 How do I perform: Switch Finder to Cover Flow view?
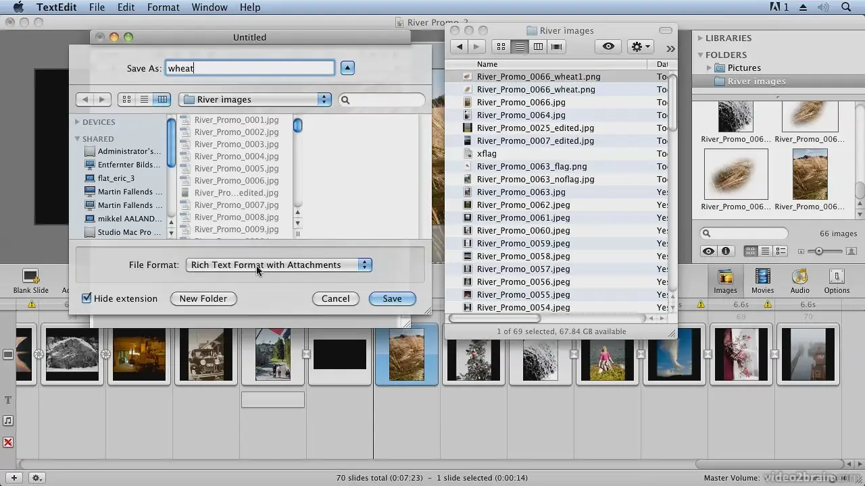[x=556, y=46]
